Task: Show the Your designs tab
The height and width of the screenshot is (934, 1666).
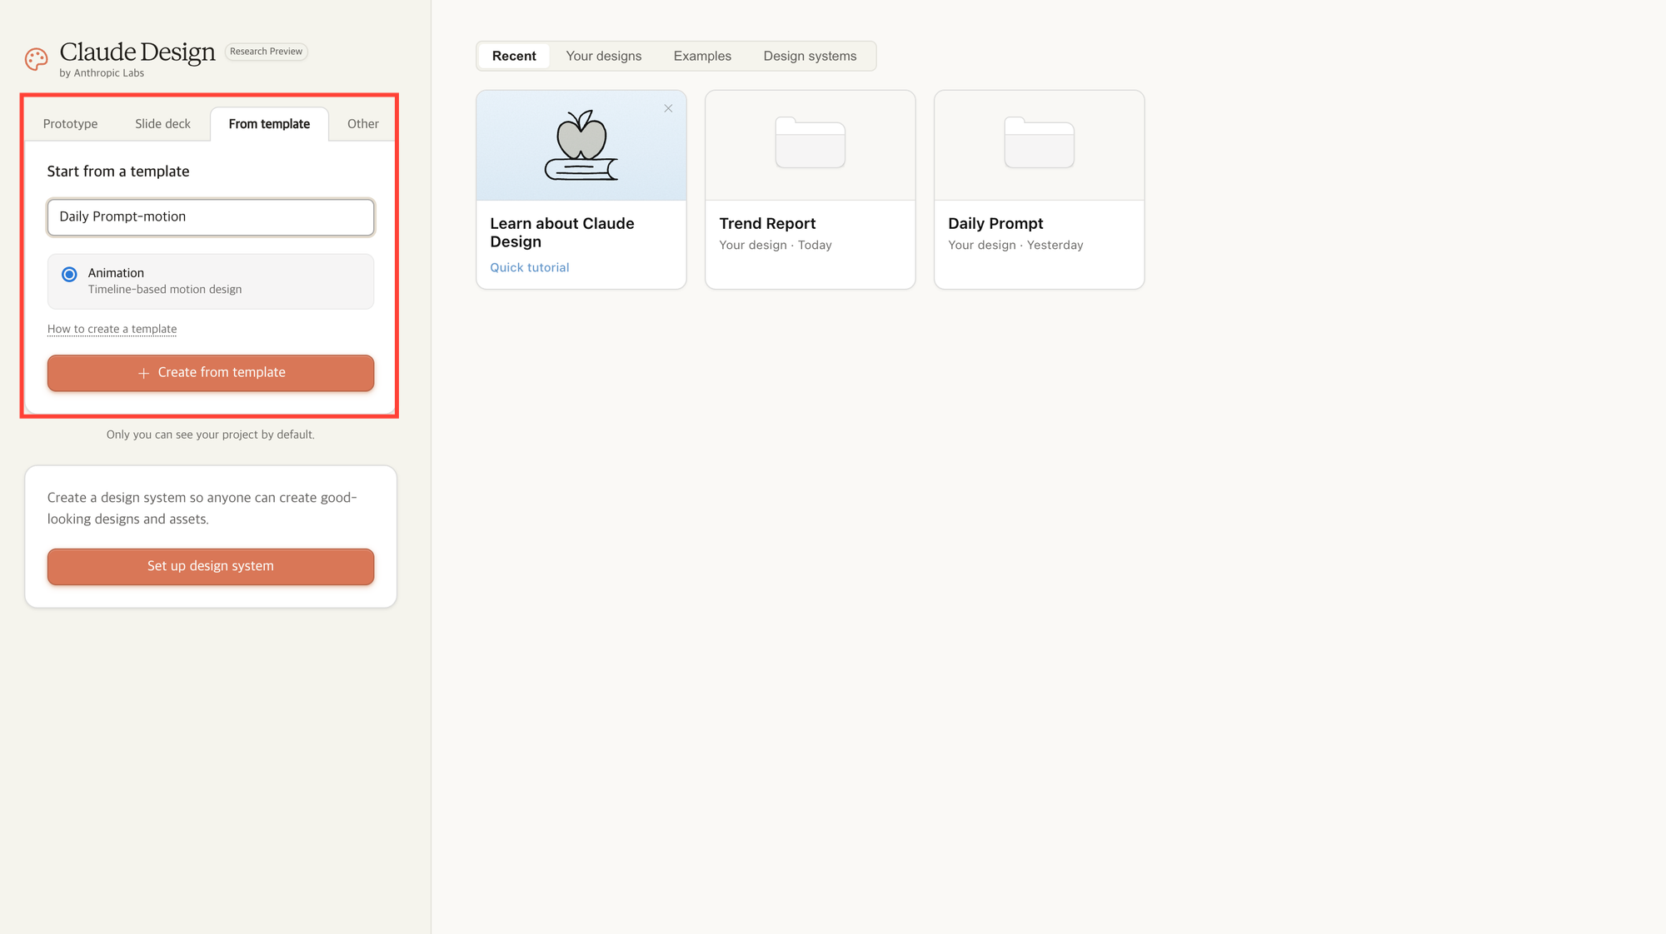Action: [603, 56]
